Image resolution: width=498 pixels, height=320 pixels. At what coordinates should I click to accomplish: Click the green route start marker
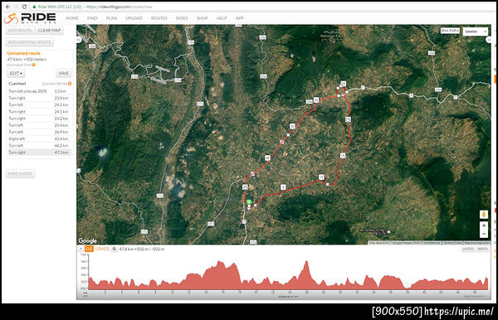249,202
